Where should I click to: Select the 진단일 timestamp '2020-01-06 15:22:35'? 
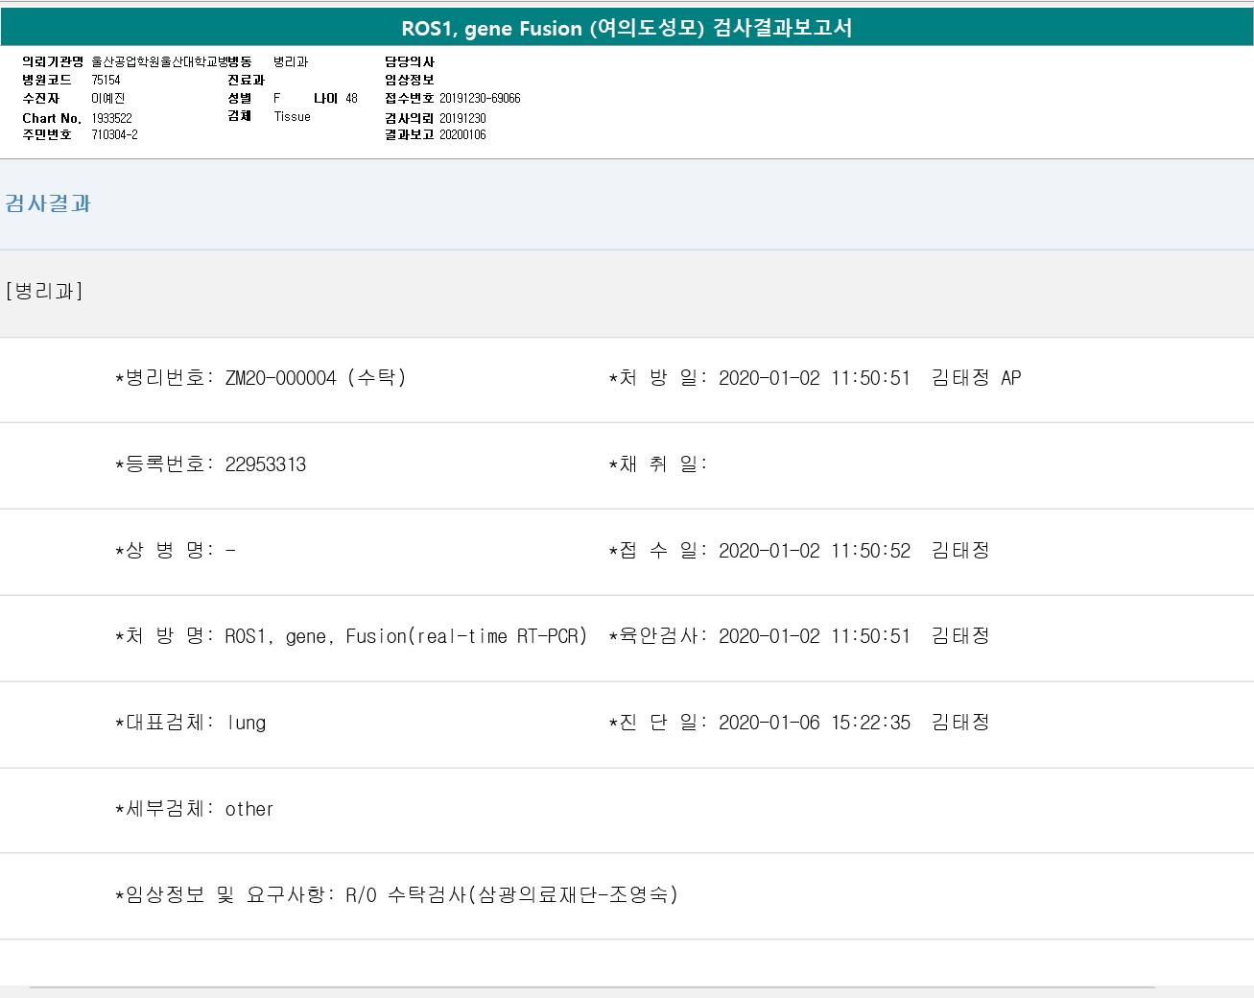[x=815, y=723]
